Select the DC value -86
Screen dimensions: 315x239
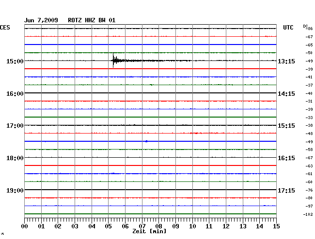(310, 29)
